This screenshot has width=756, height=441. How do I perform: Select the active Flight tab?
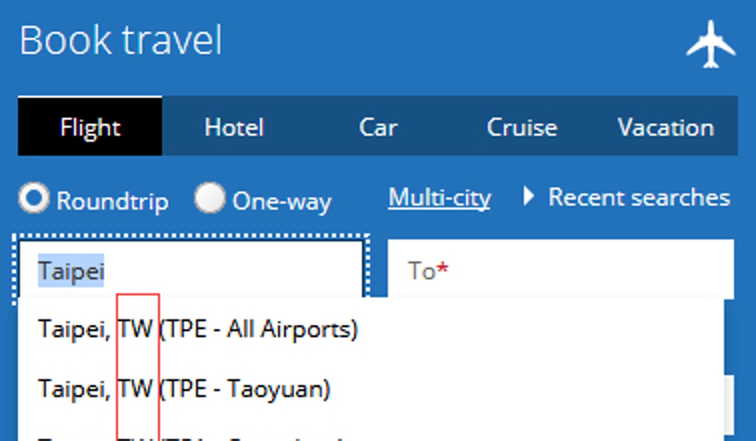pos(90,127)
